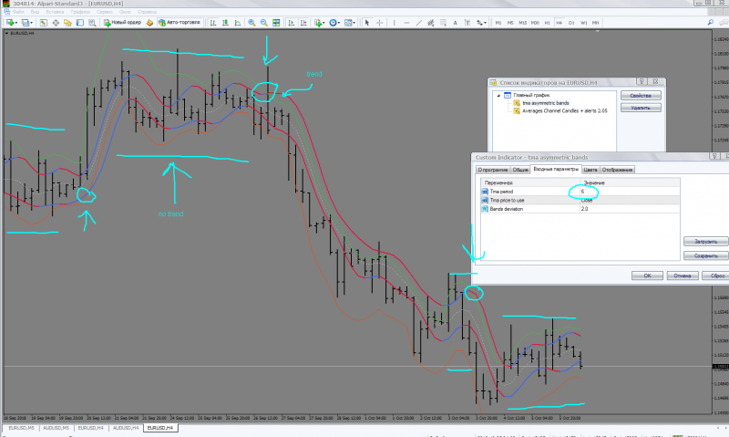The image size is (729, 437).
Task: Open the Profiles toolbar icon
Action: coord(27,22)
